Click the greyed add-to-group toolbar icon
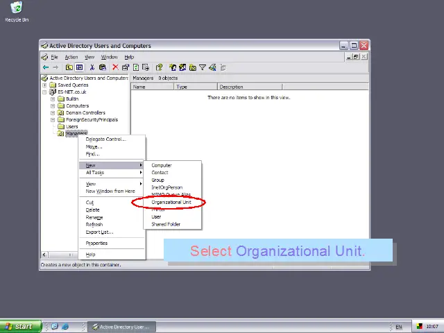 tap(223, 68)
